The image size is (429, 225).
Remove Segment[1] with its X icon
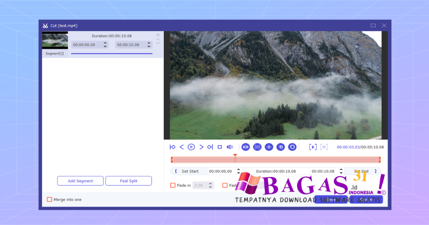coord(158,35)
